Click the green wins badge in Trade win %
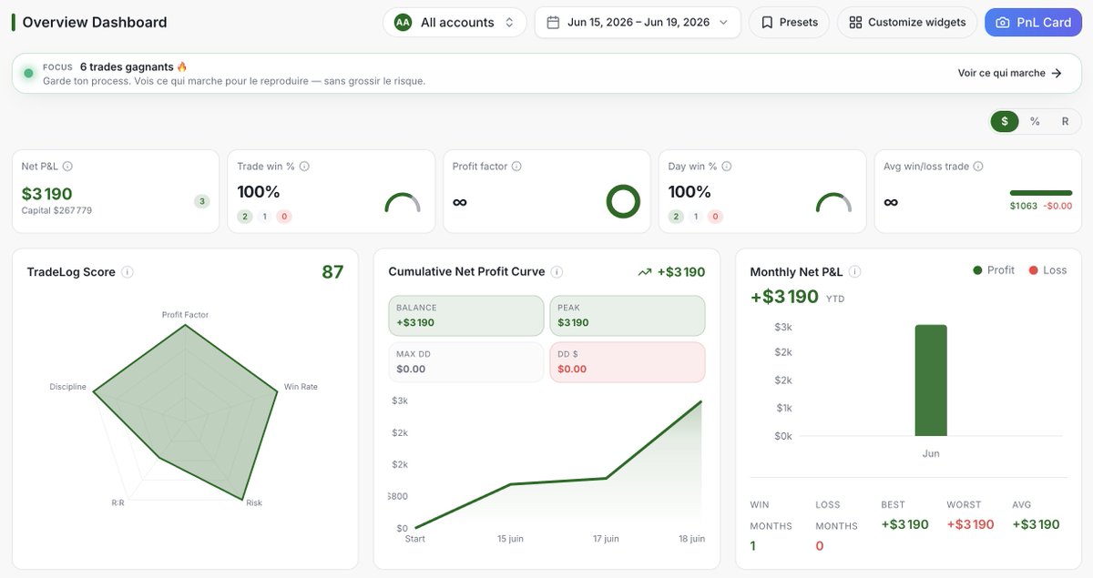Screen dimensions: 1093x578 (x=245, y=217)
